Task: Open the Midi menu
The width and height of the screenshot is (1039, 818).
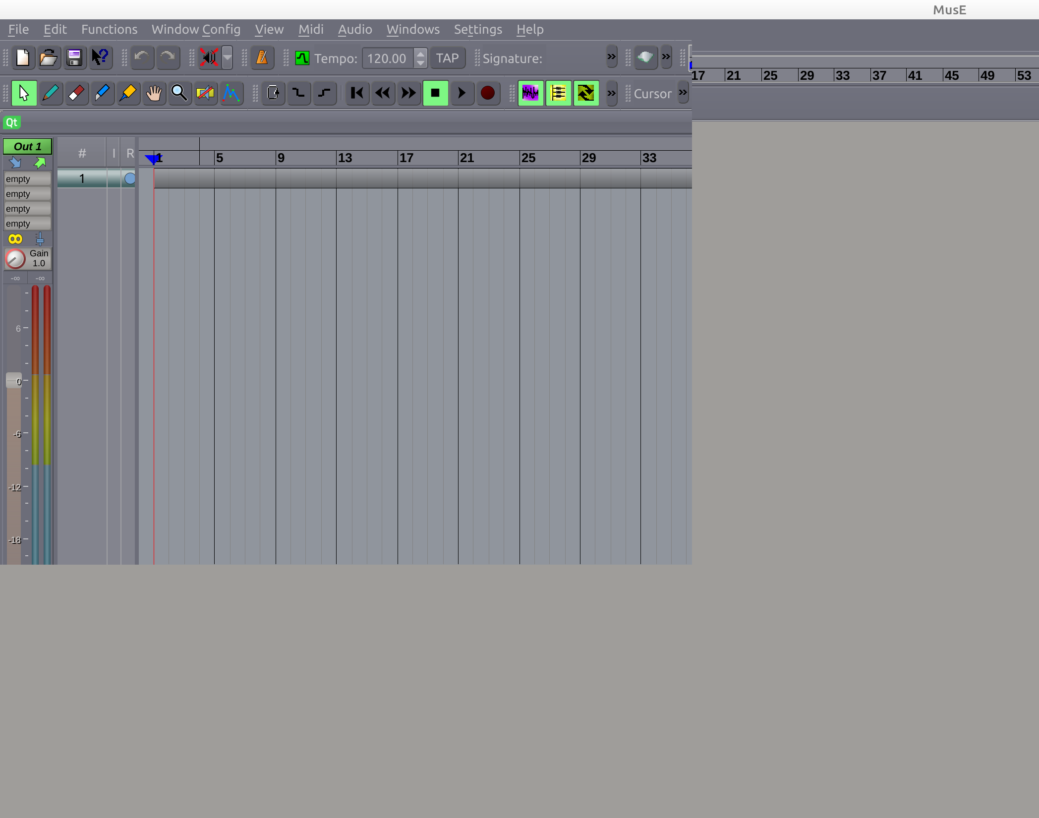Action: (311, 29)
